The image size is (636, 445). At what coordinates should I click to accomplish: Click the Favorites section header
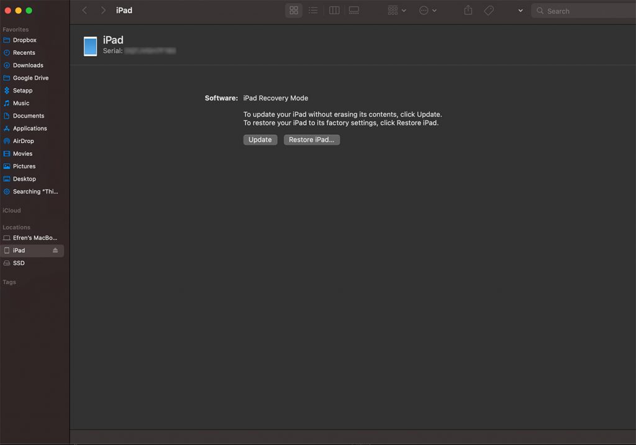(x=16, y=30)
